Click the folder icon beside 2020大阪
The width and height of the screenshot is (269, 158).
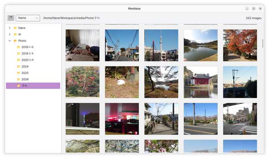(x=19, y=60)
